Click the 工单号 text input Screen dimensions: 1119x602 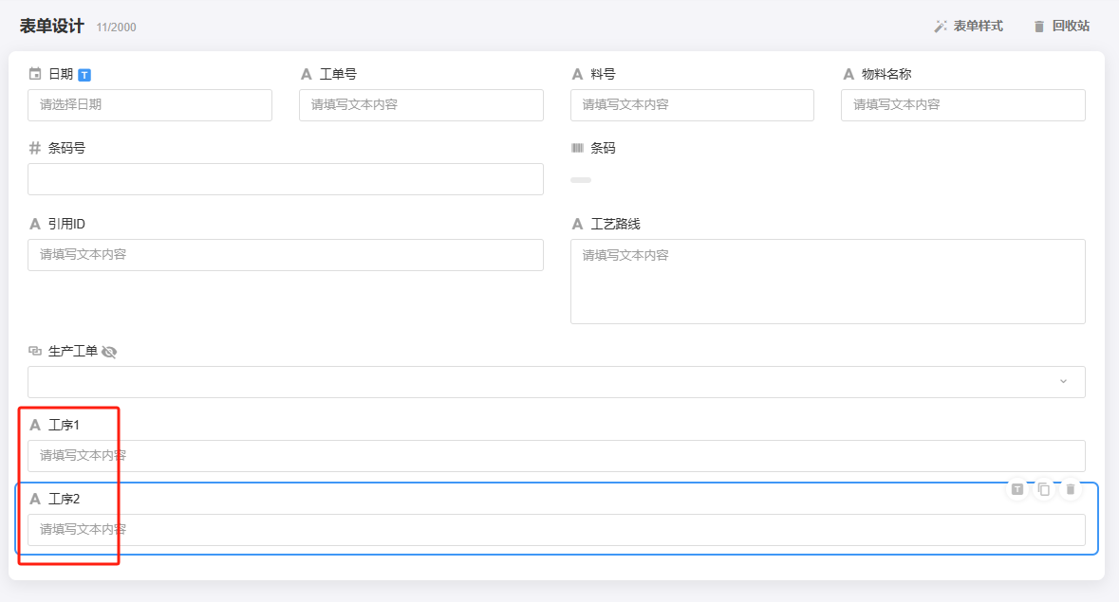click(x=420, y=105)
